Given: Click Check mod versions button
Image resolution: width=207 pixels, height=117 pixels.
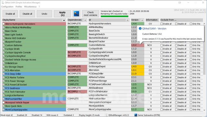Looking at the screenshot, I should coord(91,14).
